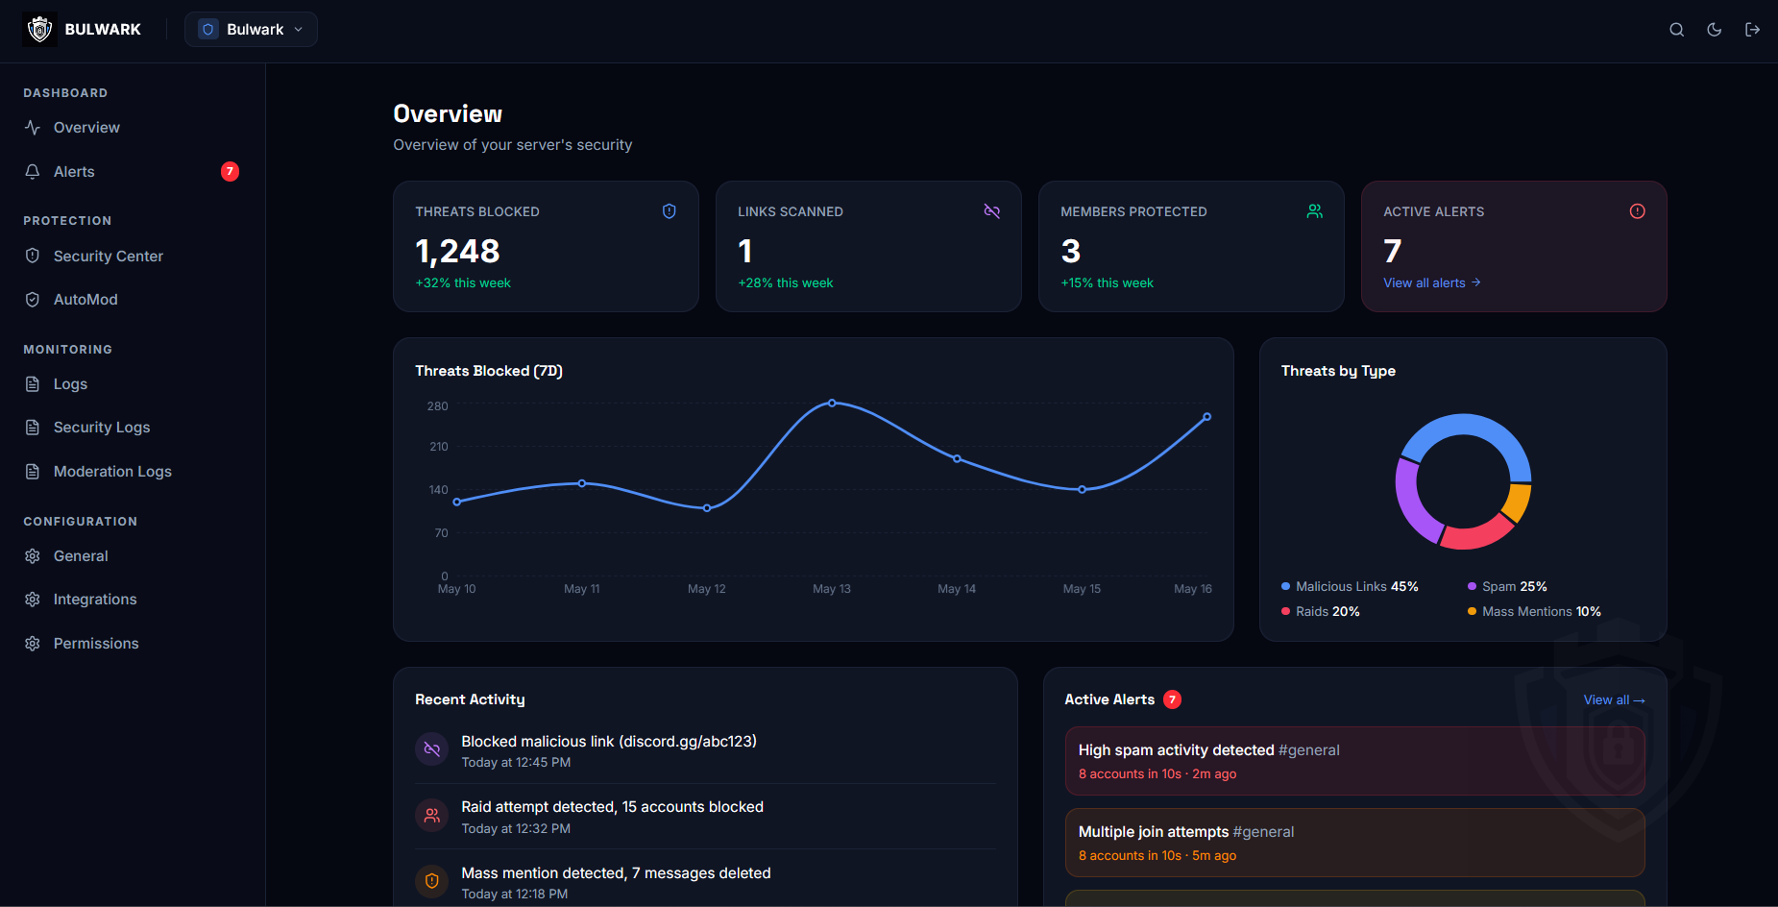1778x907 pixels.
Task: Click the May 16 chart data point
Action: click(1207, 417)
